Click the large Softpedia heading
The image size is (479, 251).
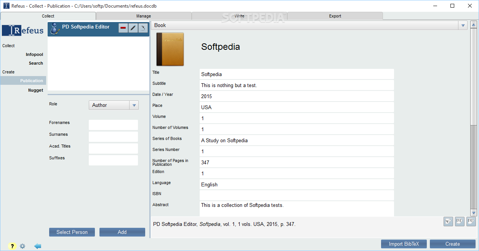221,47
